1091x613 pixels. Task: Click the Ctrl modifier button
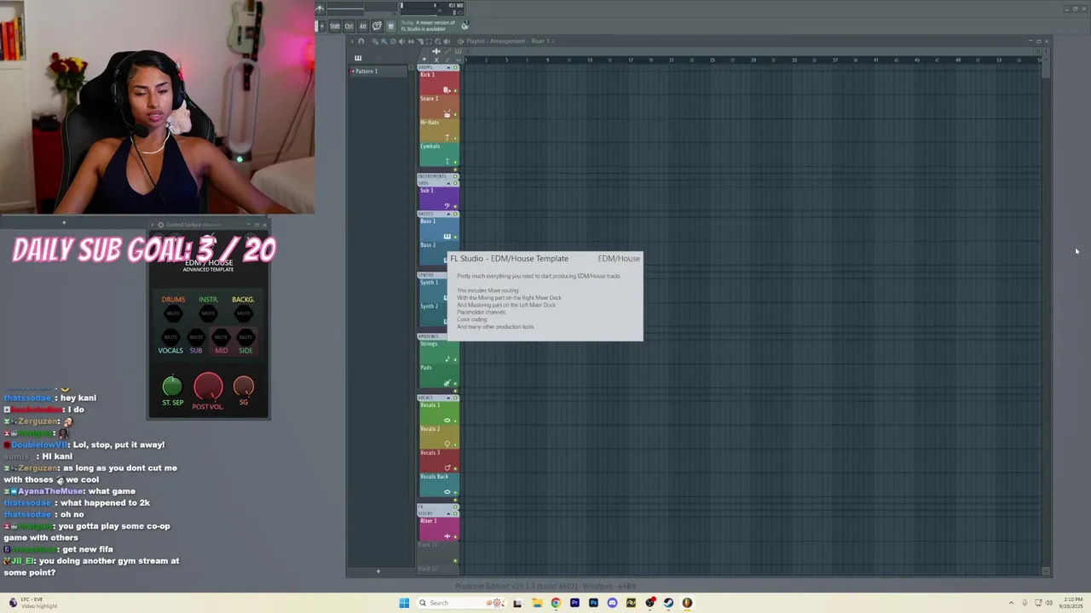click(349, 26)
